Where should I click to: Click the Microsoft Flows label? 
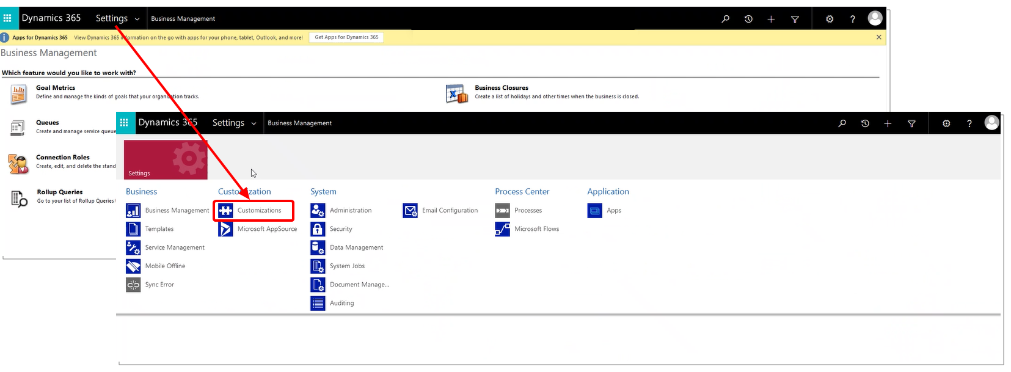(537, 229)
